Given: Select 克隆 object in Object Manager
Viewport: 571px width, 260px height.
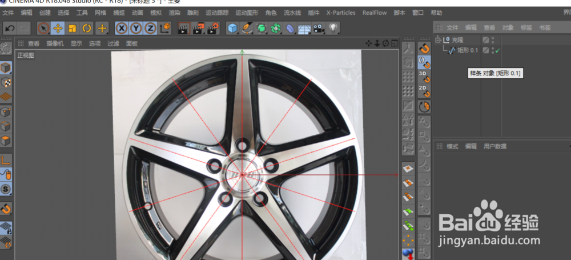Looking at the screenshot, I should (x=457, y=40).
